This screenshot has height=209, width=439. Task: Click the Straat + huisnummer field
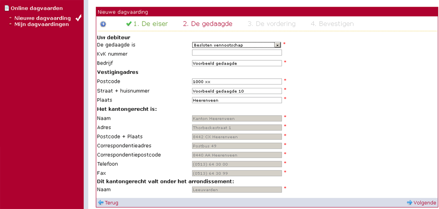click(x=237, y=91)
